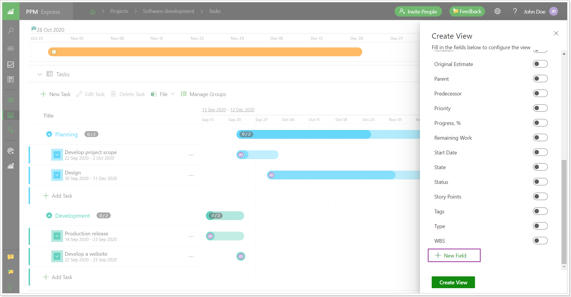Select the Reports chart icon in sidebar
Screen dimensions: 571x297
[11, 166]
